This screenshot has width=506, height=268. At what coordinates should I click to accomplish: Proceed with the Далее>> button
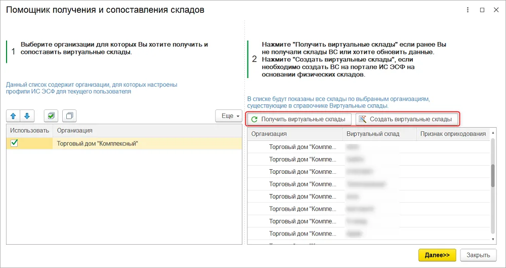pos(437,255)
